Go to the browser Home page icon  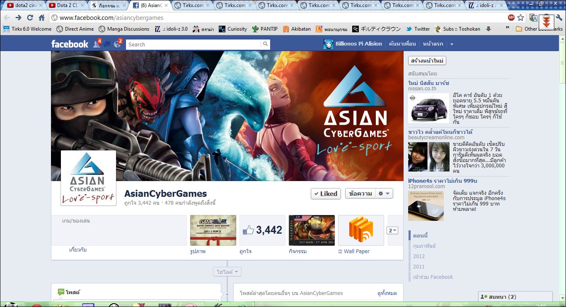41,18
